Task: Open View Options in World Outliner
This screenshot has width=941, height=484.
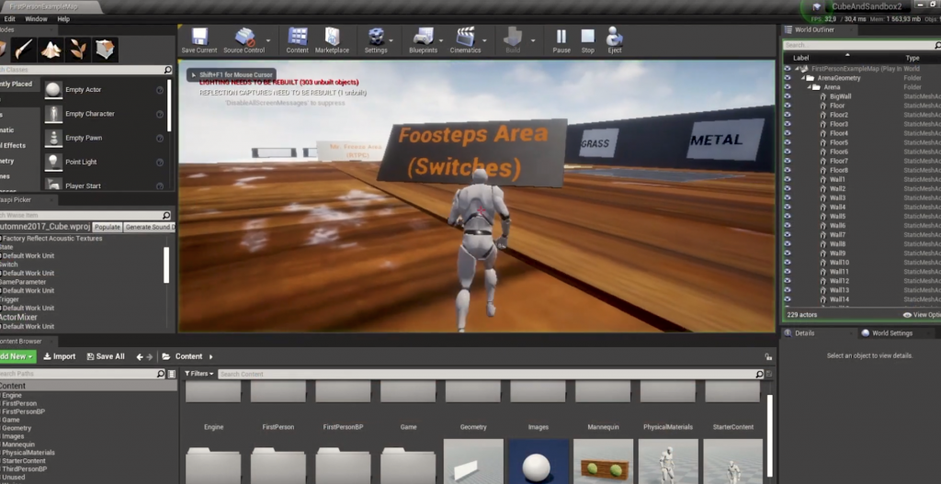Action: coord(921,315)
